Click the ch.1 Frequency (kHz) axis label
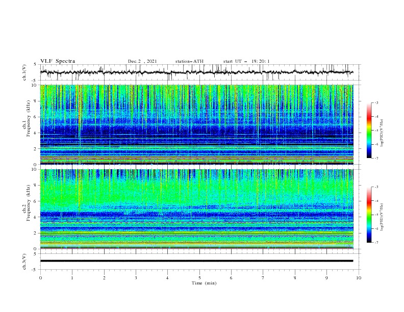The width and height of the screenshot is (404, 312). pos(27,119)
